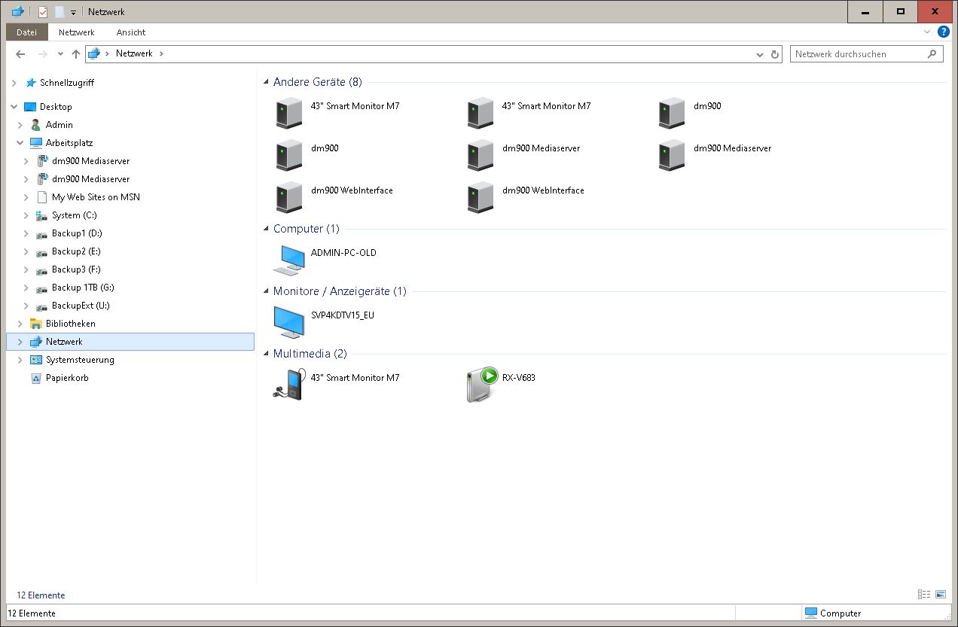958x627 pixels.
Task: Open the Ansicht ribbon tab
Action: (131, 32)
